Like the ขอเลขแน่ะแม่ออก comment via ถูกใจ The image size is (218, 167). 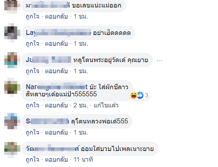(32, 16)
